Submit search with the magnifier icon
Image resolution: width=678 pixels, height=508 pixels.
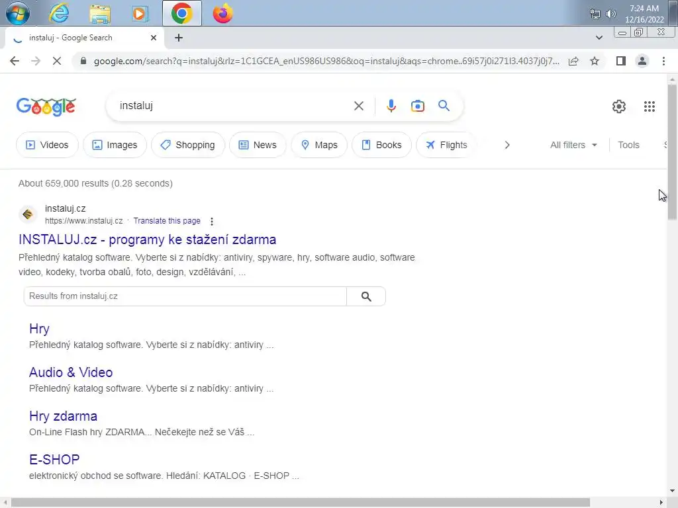tap(444, 106)
